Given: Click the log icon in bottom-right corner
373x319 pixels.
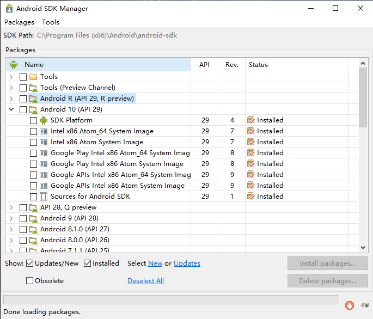Looking at the screenshot, I should click(x=364, y=305).
